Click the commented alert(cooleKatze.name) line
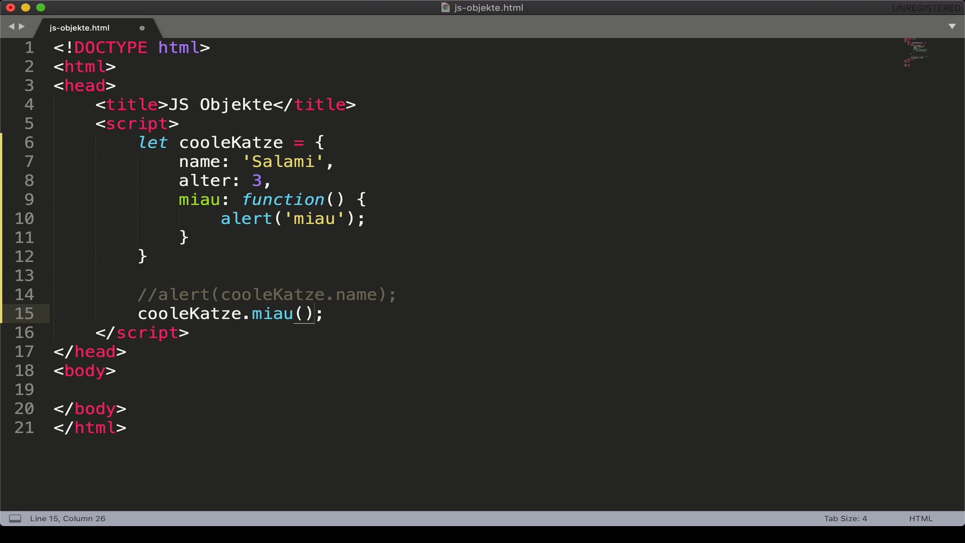The image size is (965, 543). [x=266, y=295]
